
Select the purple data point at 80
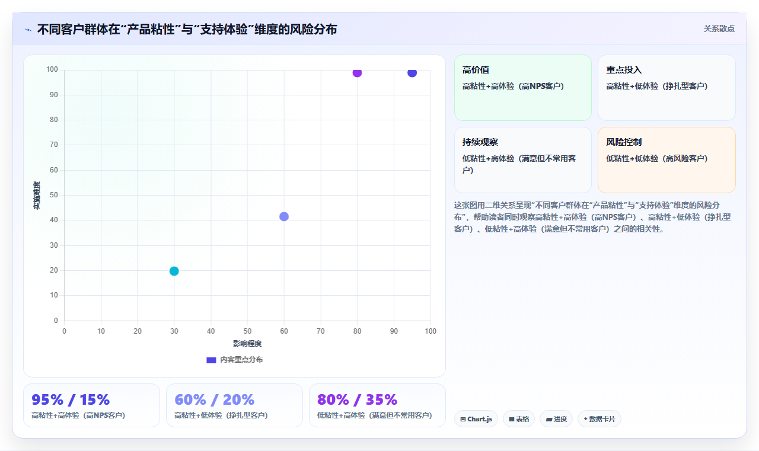point(357,73)
